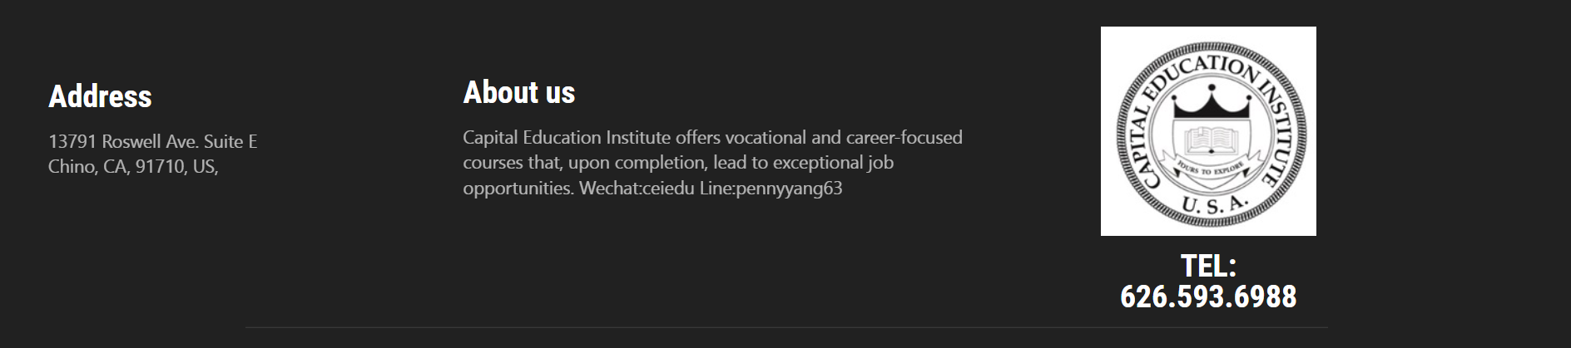Click the word "CAPITAL" on the seal
This screenshot has height=348, width=1571.
click(1135, 149)
